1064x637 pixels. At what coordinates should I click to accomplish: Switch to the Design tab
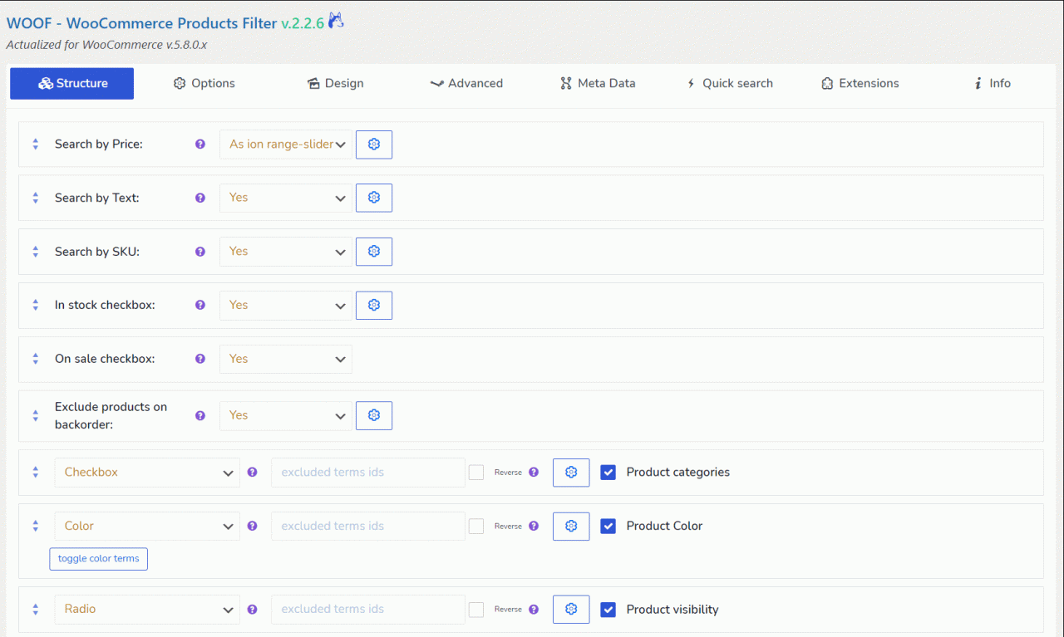[x=335, y=83]
